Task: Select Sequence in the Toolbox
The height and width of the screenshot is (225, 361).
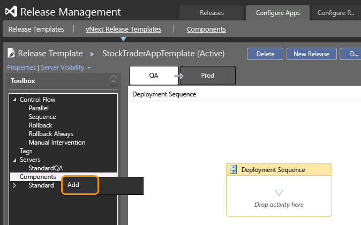Action: pos(42,117)
